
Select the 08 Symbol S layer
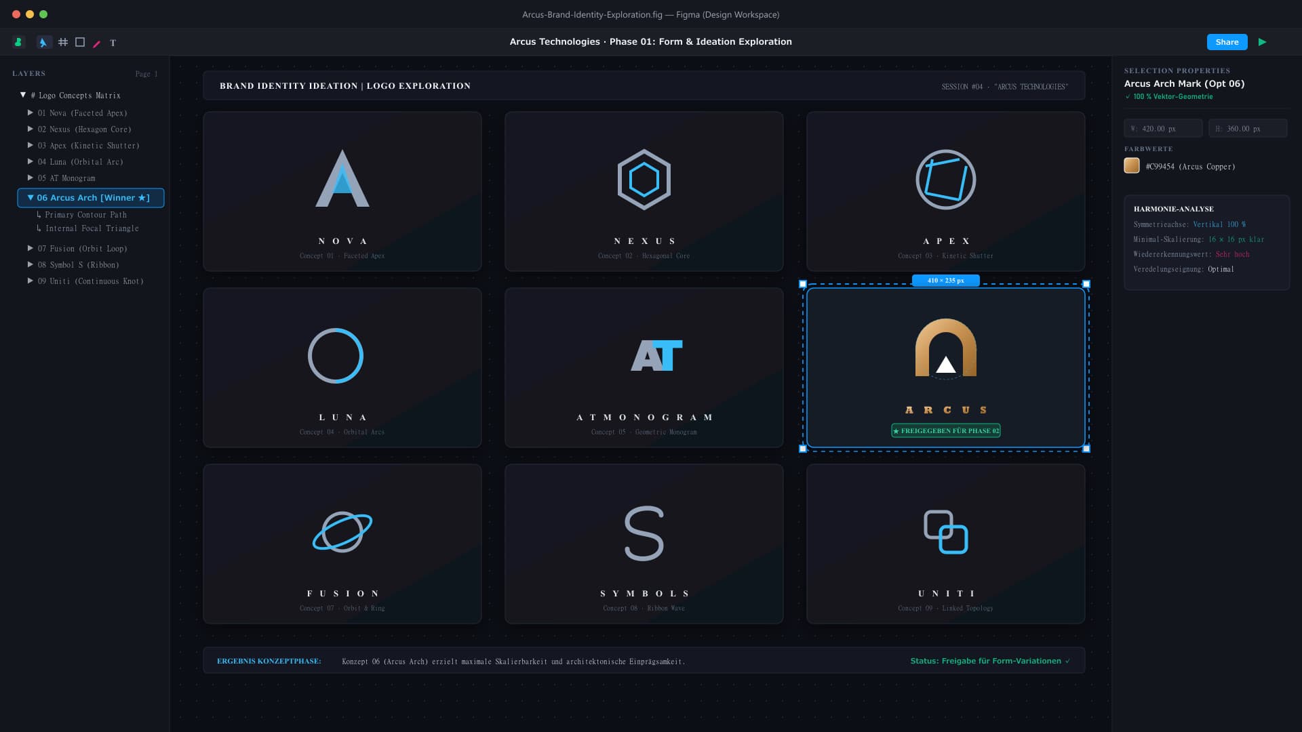click(78, 265)
